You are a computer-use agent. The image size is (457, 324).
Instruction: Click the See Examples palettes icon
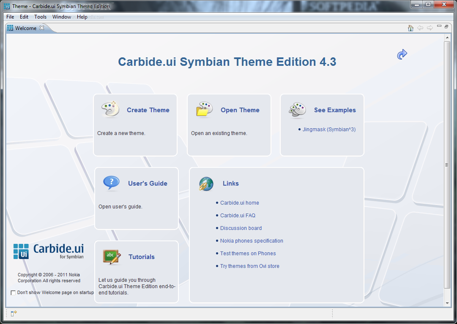point(297,110)
